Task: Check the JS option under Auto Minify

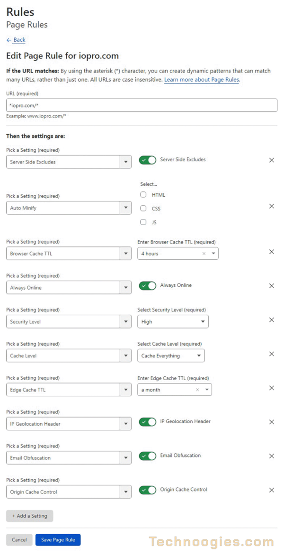Action: coord(143,222)
